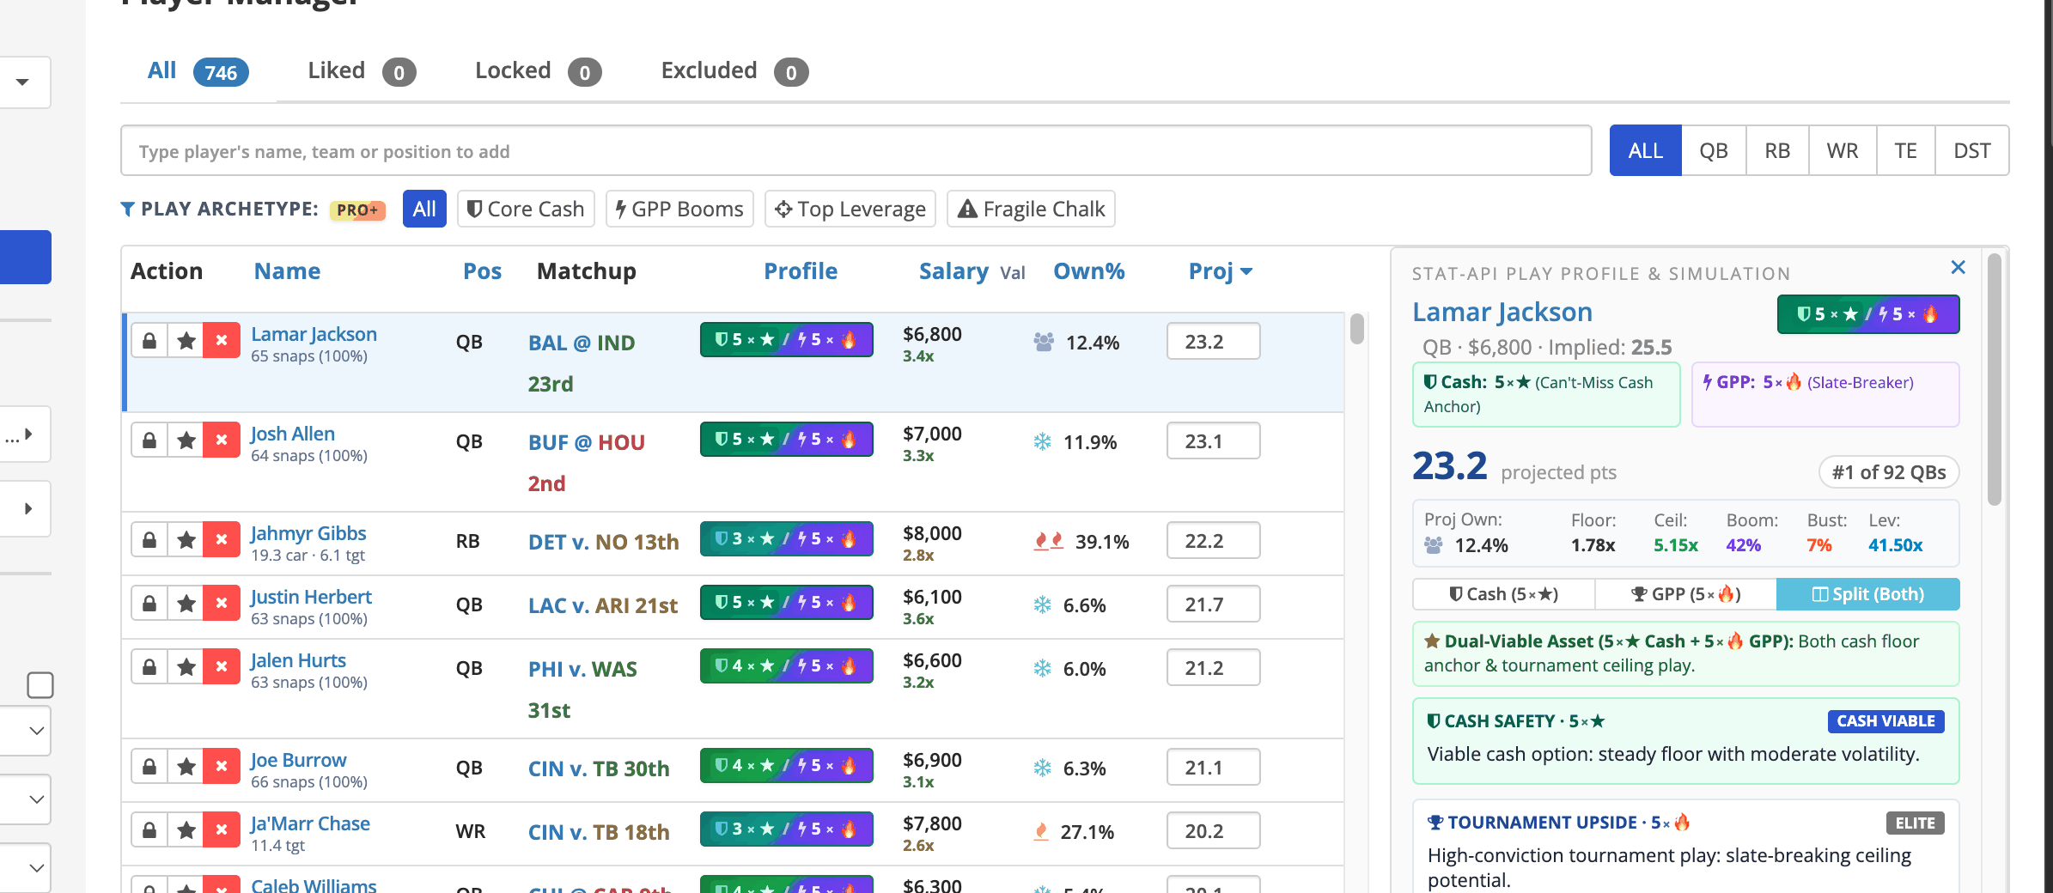2053x893 pixels.
Task: Star Jahmyr Gibbs as liked
Action: (186, 540)
